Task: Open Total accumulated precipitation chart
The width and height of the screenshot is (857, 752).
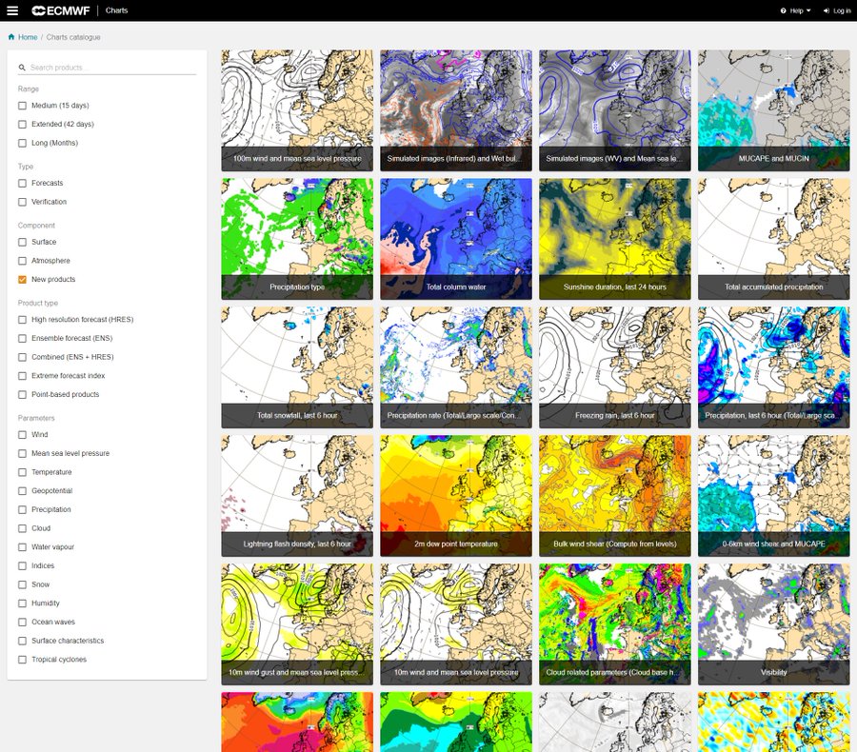Action: pyautogui.click(x=774, y=239)
